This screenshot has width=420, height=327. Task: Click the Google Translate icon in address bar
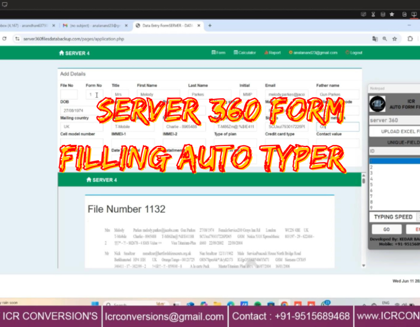coord(375,39)
